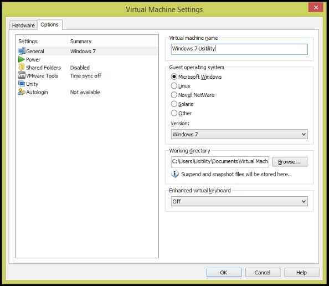Image resolution: width=329 pixels, height=286 pixels.
Task: Select the Shared Folders settings row
Action: 87,68
